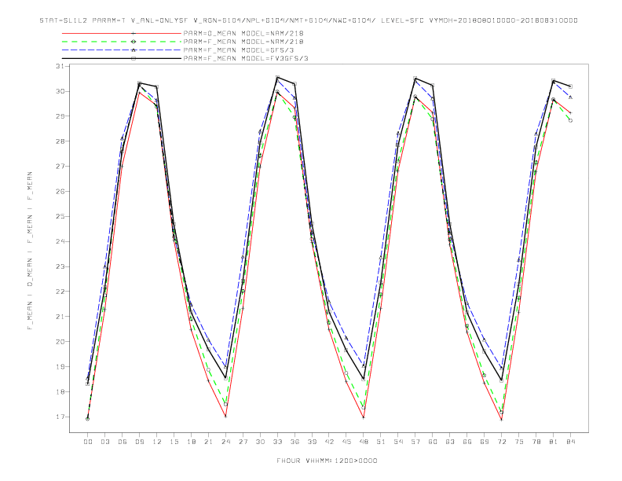Click x-axis forecast hour label 06
This screenshot has height=481, width=622.
123,442
